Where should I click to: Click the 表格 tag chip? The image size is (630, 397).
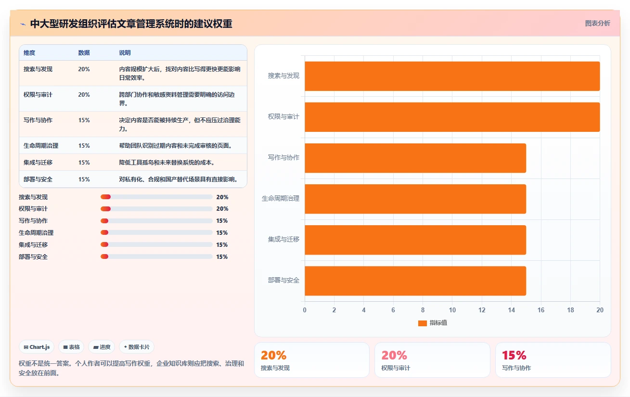pos(71,347)
